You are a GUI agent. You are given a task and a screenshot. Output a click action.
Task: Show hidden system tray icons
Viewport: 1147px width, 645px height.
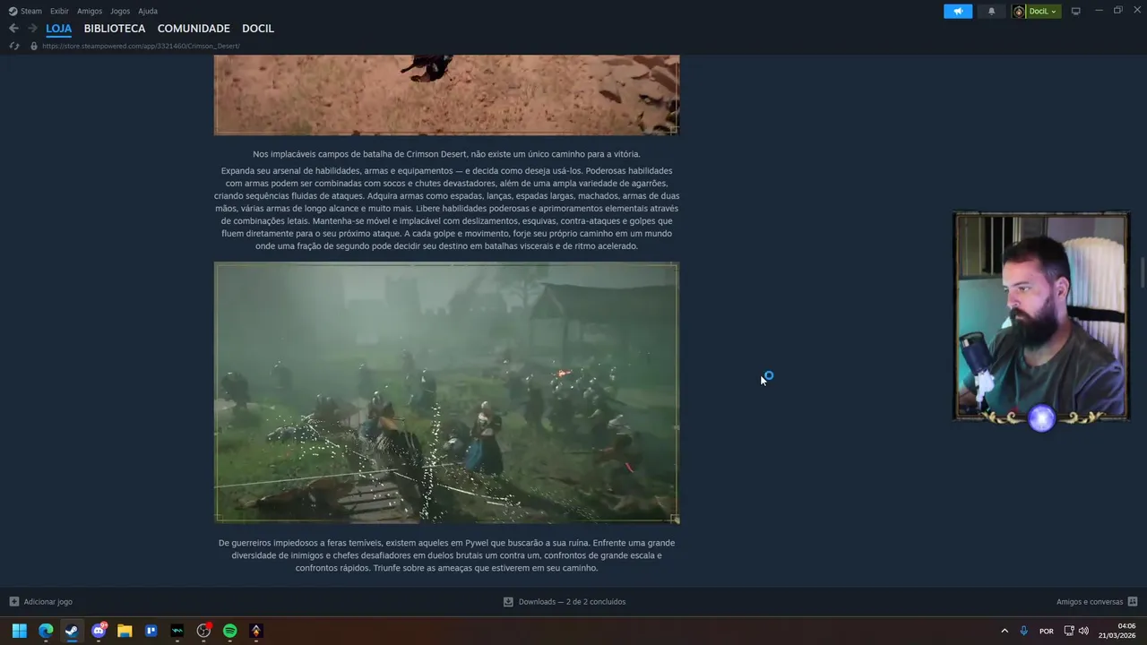tap(1005, 631)
